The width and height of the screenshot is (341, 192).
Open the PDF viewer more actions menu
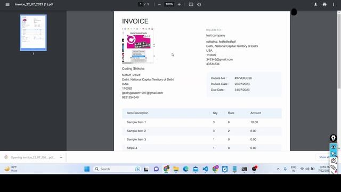pyautogui.click(x=334, y=4)
